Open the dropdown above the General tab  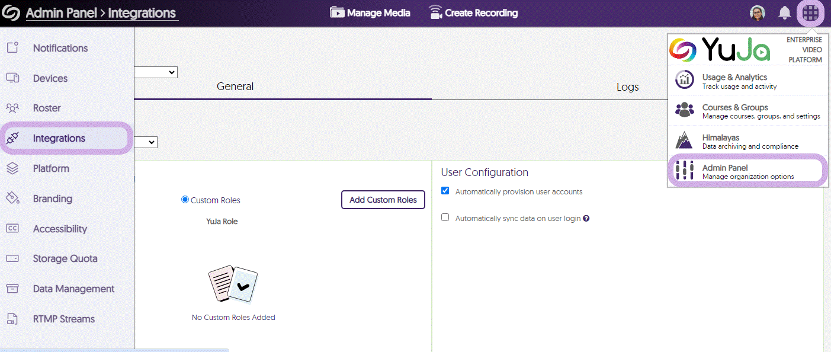[156, 72]
